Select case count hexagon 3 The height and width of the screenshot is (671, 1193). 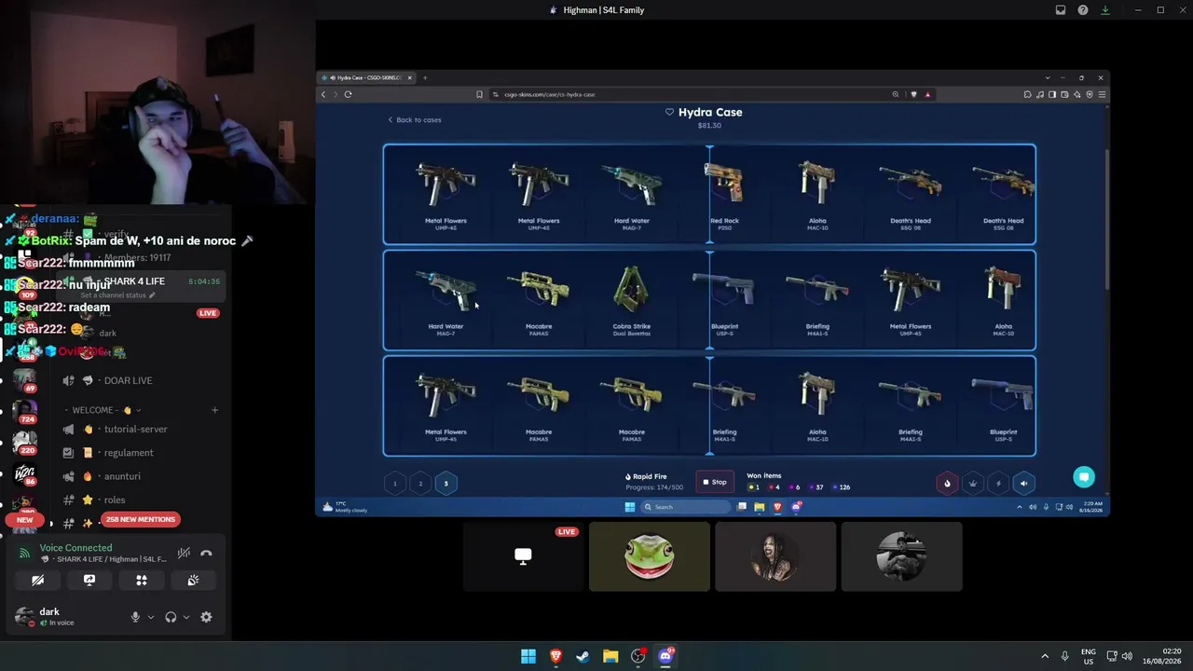(x=446, y=484)
